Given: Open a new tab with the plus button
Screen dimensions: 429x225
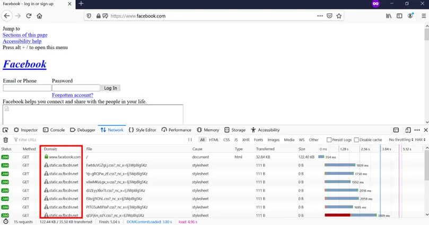Looking at the screenshot, I should pos(81,4).
